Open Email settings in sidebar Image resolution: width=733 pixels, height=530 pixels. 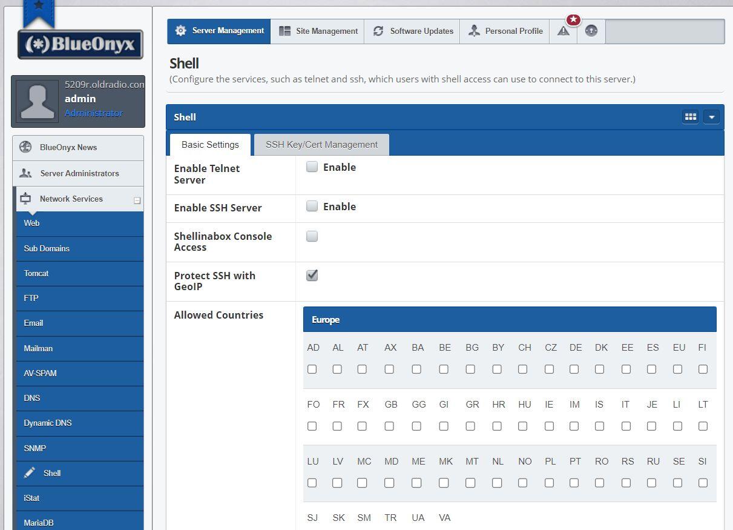click(80, 323)
